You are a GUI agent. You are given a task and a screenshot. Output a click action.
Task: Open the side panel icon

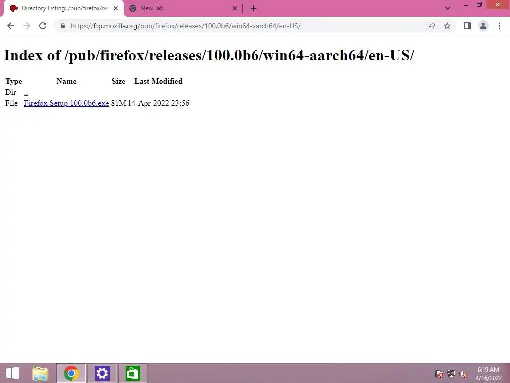[467, 26]
